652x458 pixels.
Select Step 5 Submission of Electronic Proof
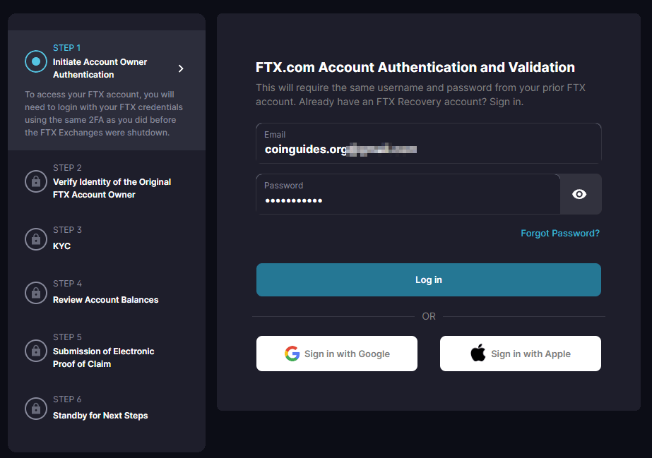[104, 351]
